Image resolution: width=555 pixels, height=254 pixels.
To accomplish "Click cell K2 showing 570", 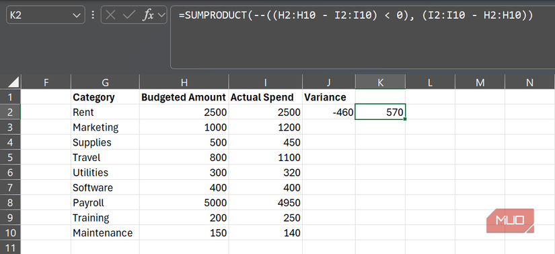I will pyautogui.click(x=380, y=112).
